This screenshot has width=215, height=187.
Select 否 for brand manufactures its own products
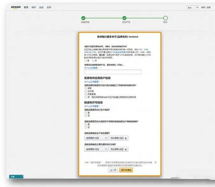pos(86,115)
